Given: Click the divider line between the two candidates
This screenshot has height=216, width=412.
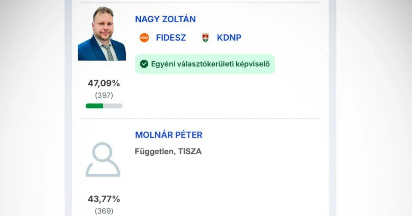Looking at the screenshot, I should (200, 119).
